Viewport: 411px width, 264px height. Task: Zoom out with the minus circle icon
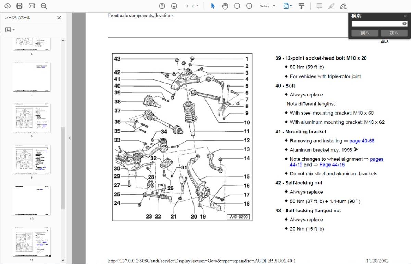237,6
